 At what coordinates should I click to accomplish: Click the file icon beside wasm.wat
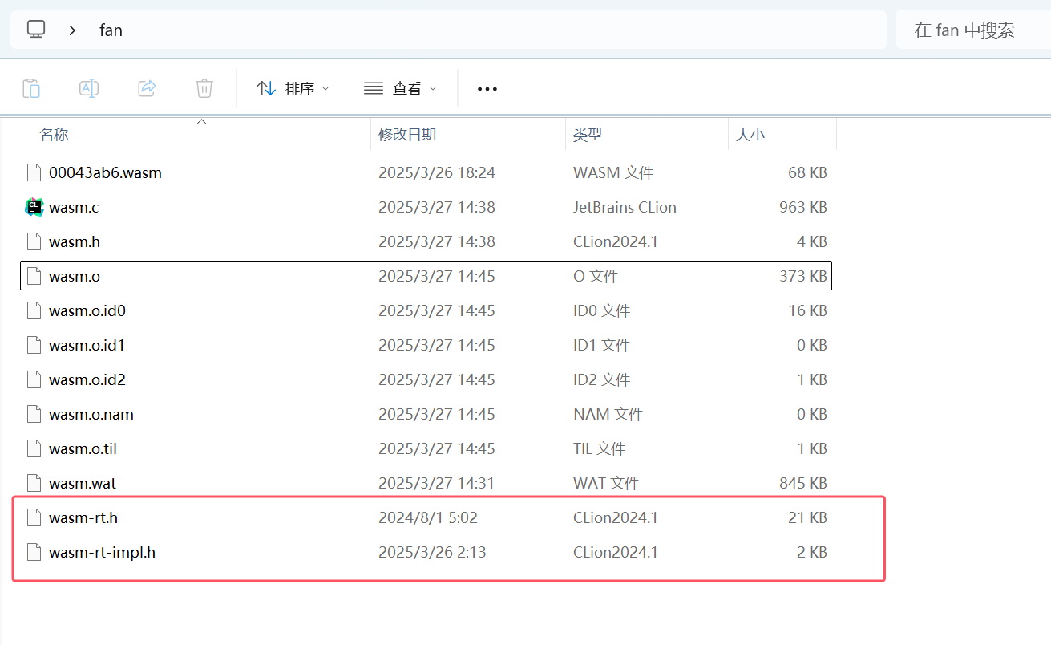point(33,483)
